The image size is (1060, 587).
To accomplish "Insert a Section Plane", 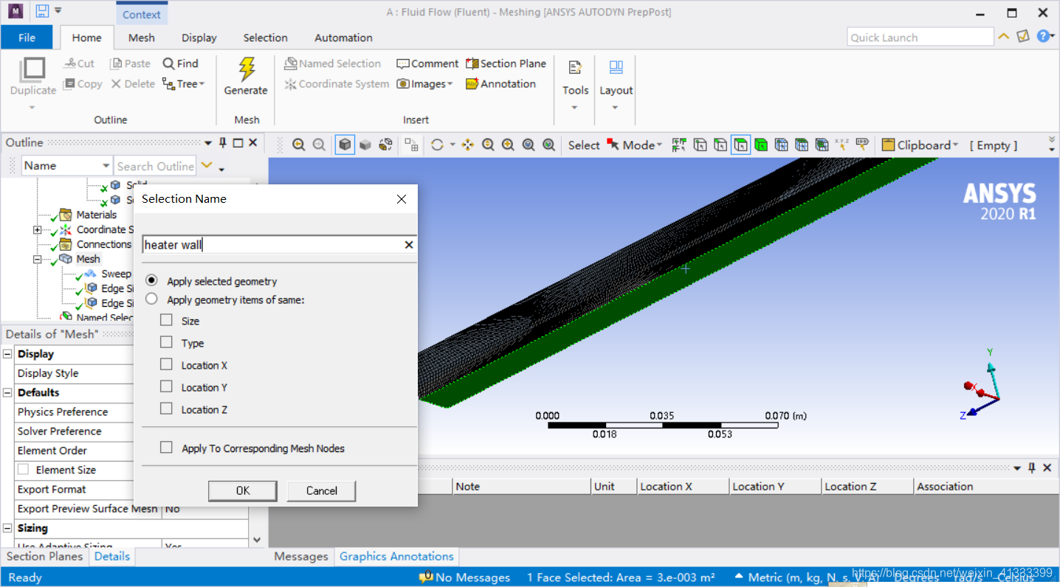I will tap(506, 63).
